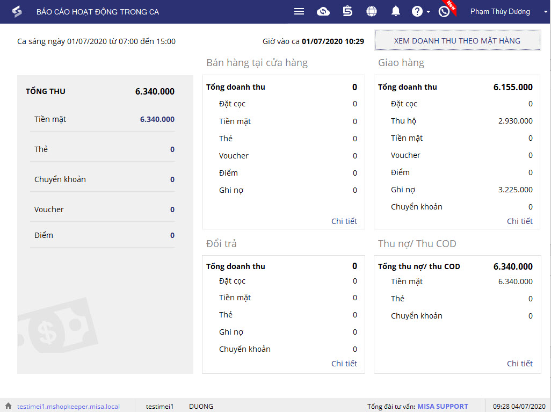Click the MISA SUPPORT link
Image resolution: width=551 pixels, height=412 pixels.
[443, 407]
